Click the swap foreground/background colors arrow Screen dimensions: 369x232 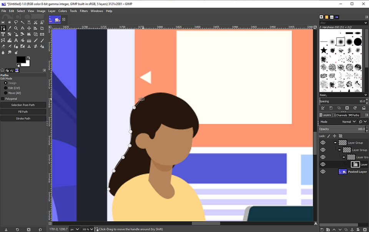[28, 58]
